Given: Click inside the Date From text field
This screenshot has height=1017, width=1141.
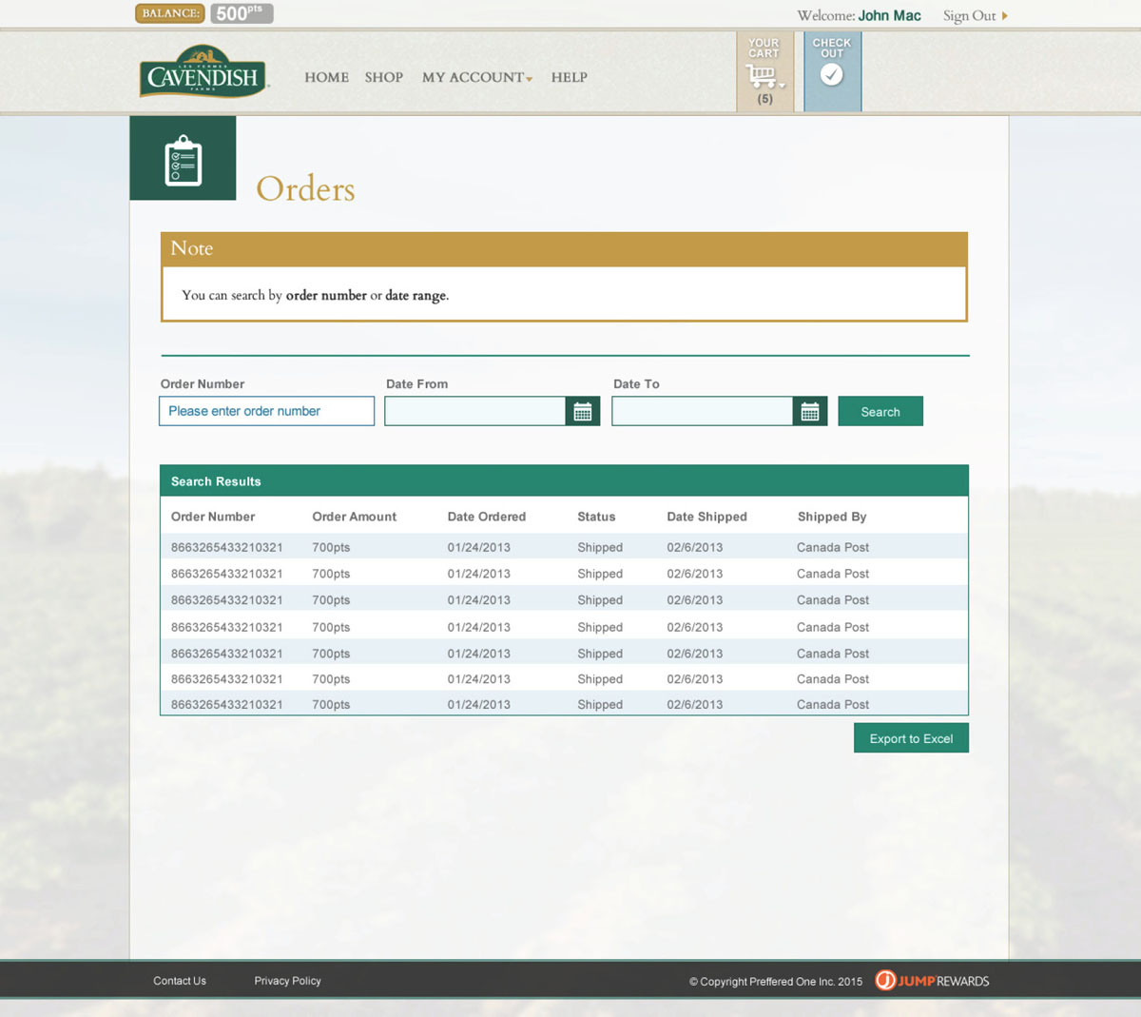Looking at the screenshot, I should (x=474, y=412).
